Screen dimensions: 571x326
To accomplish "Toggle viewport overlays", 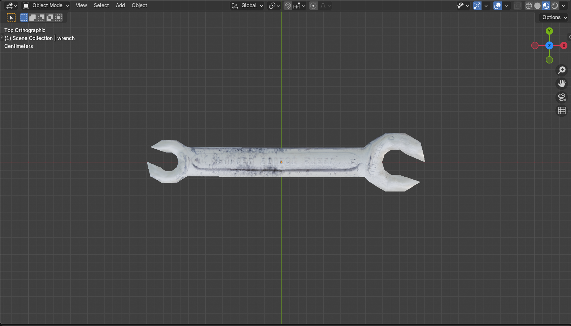I will 497,5.
